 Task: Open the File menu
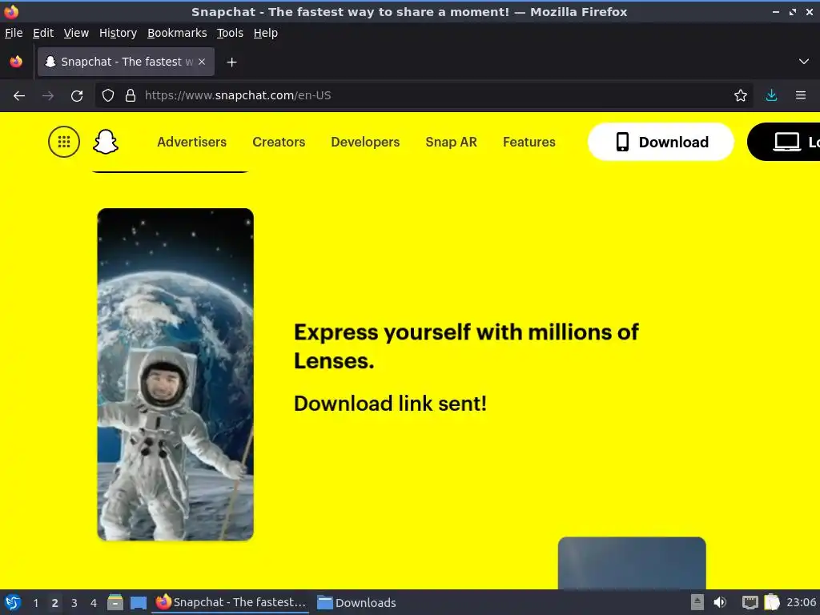(14, 33)
